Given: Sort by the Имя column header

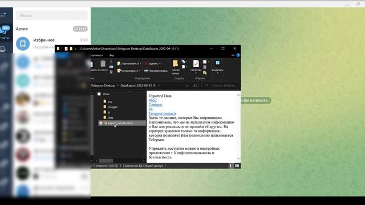Looking at the screenshot, I should pos(106,94).
